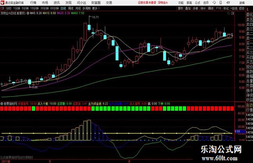The image size is (253, 163).
Task: Open the 选项 menu
Action: pyautogui.click(x=206, y=3)
